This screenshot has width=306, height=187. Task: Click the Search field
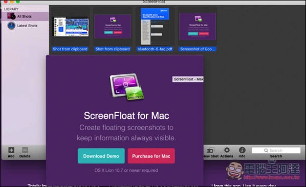[x=276, y=150]
